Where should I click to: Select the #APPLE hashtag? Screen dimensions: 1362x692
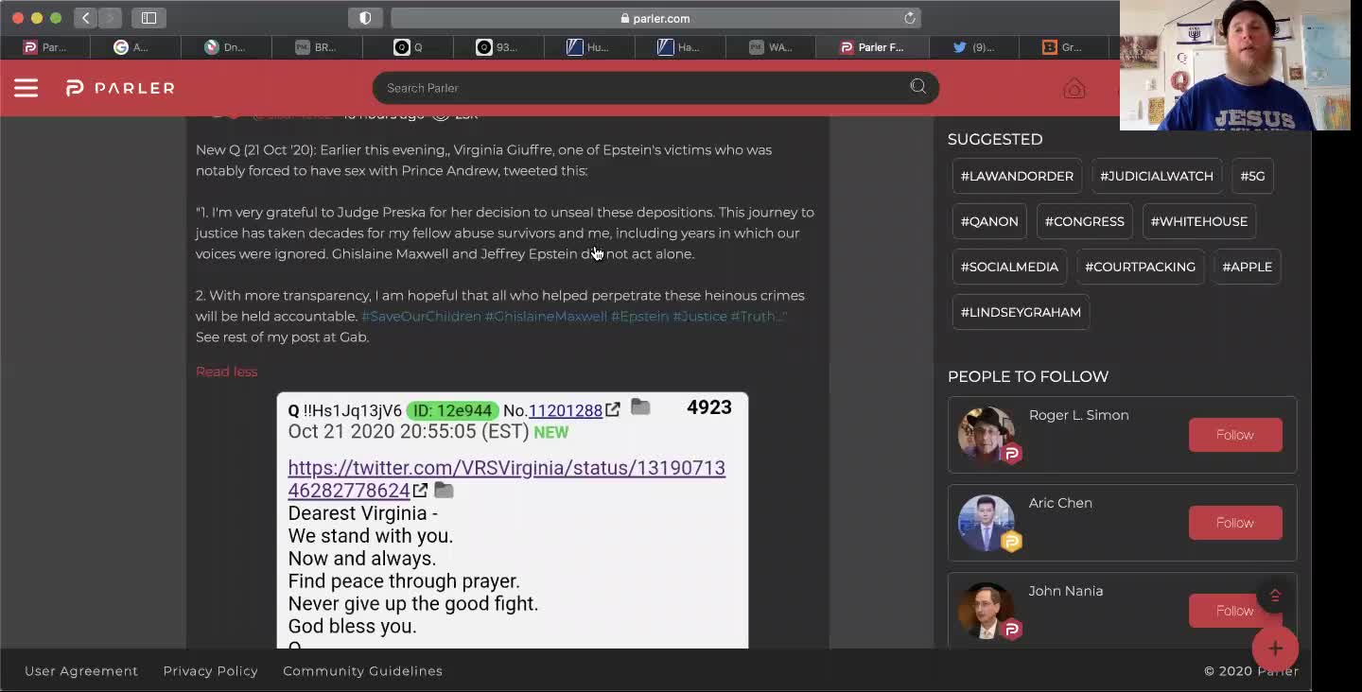[1247, 267]
